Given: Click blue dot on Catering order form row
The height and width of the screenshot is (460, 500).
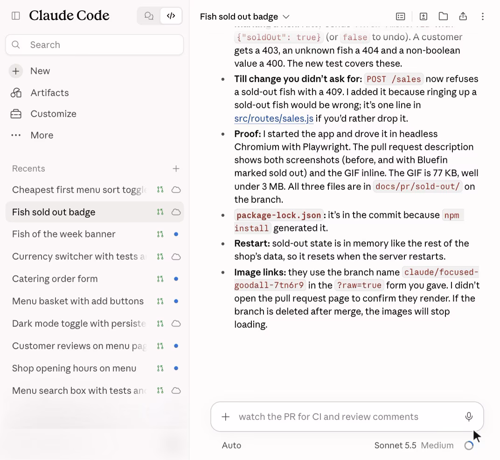Looking at the screenshot, I should coord(176,279).
